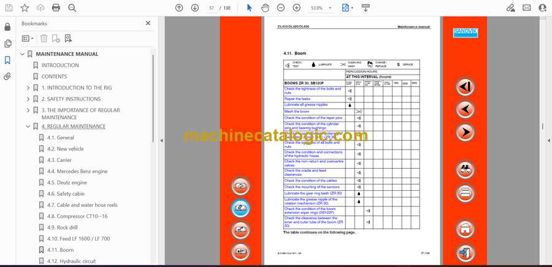This screenshot has width=552, height=267.
Task: Expand 2. SAFETY INSTRUCTIONS bookmark
Action: 28,99
